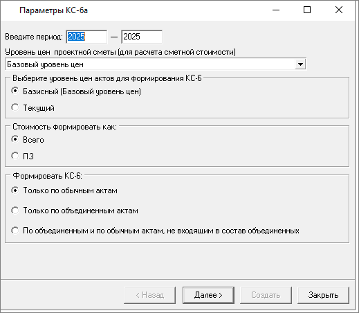This screenshot has width=359, height=313.
Task: Choose Всего for cost formation
Action: pos(28,140)
